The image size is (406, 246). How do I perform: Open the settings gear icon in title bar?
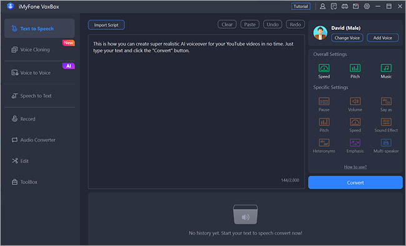[x=367, y=6]
